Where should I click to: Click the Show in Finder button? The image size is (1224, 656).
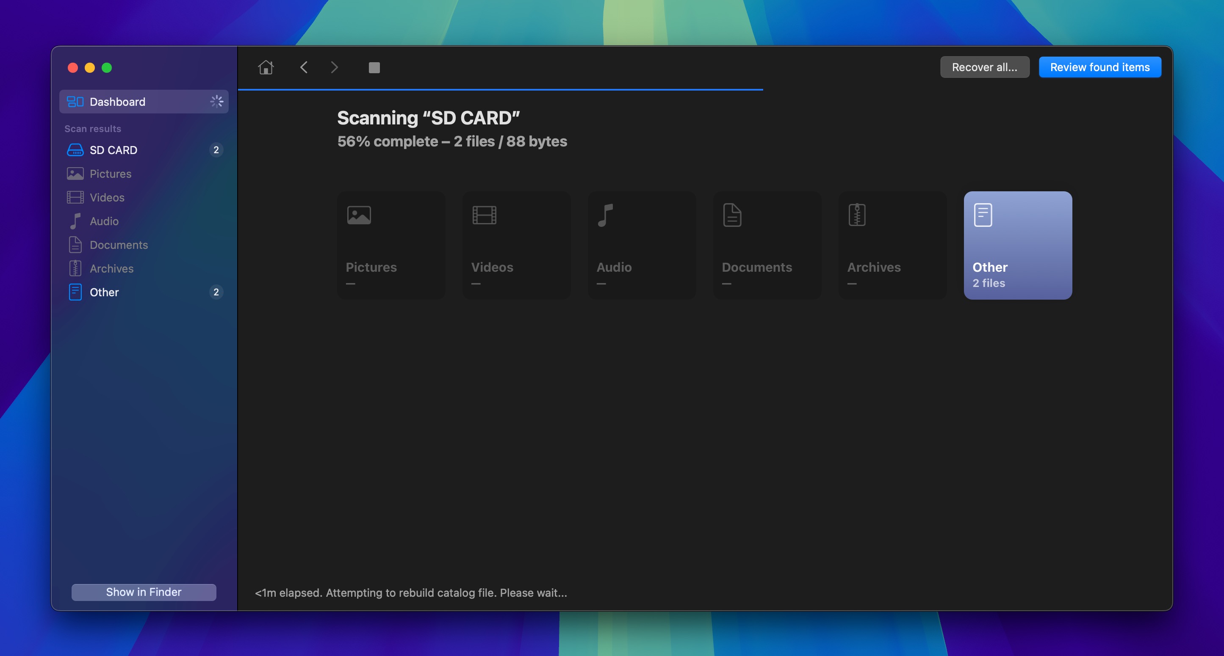pyautogui.click(x=144, y=592)
